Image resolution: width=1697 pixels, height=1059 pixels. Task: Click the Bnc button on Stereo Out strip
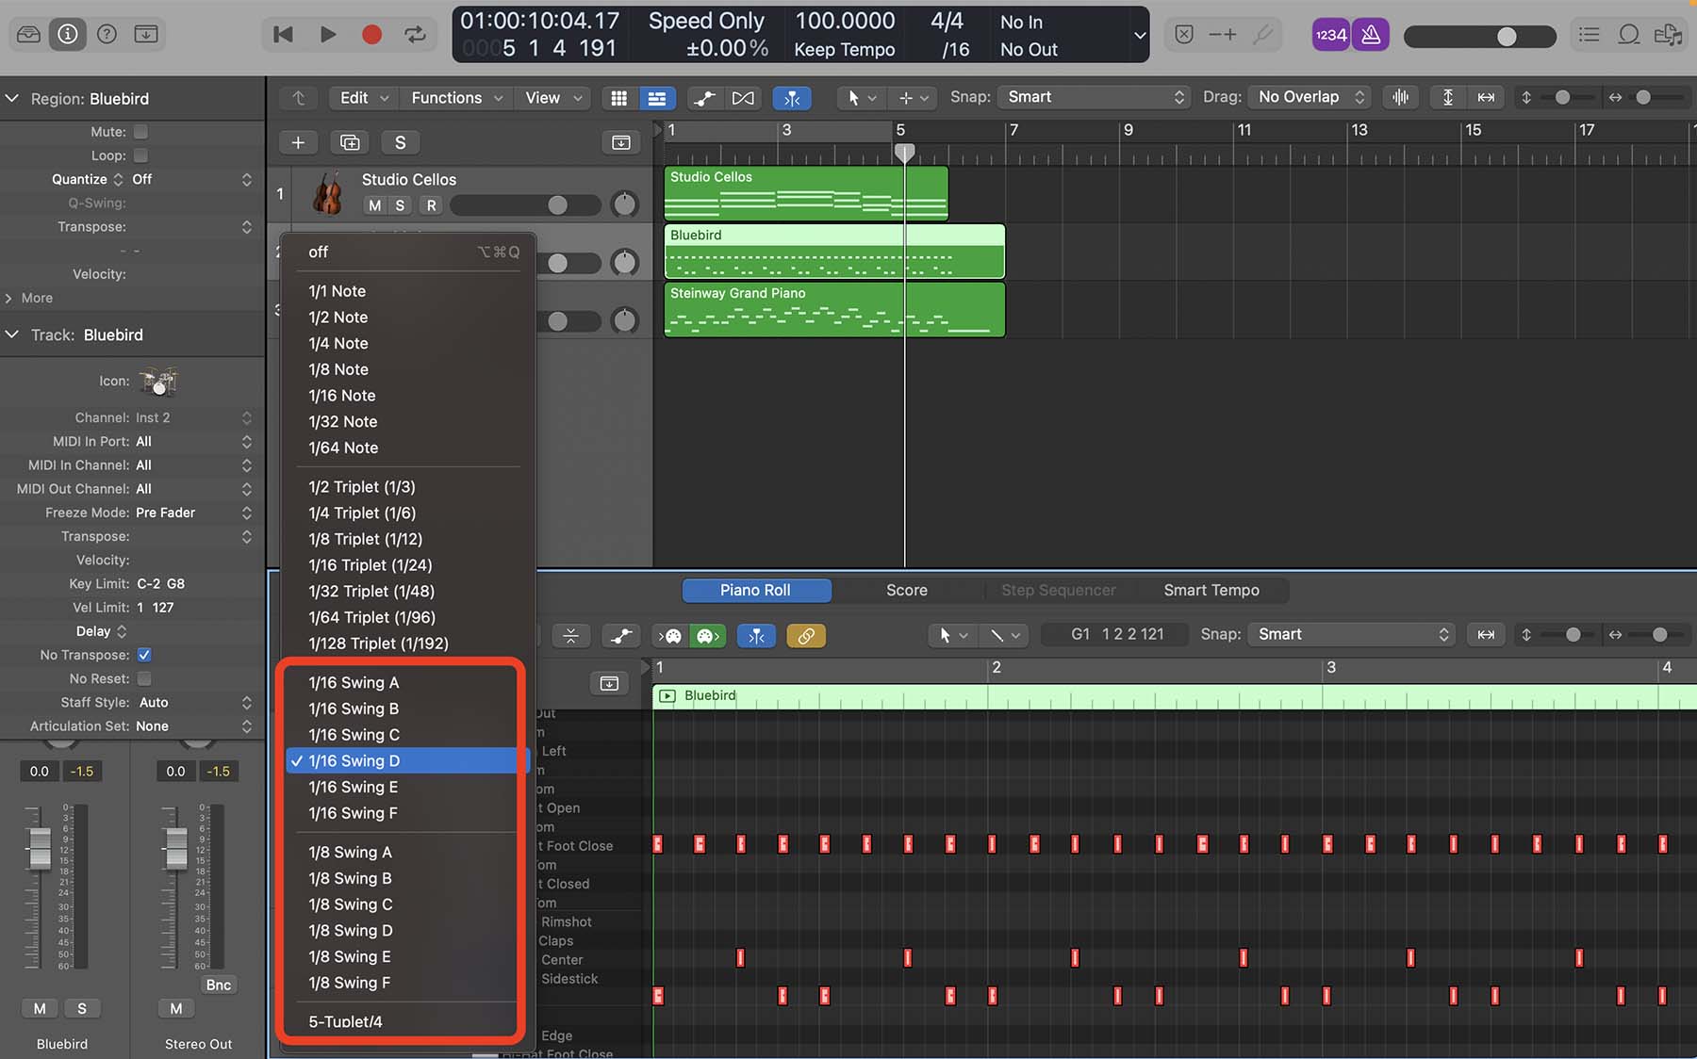coord(219,985)
